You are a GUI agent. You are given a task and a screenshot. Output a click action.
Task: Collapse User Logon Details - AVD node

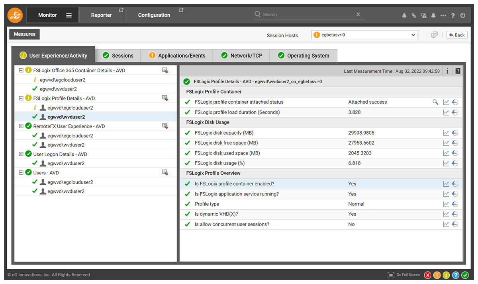(x=21, y=154)
